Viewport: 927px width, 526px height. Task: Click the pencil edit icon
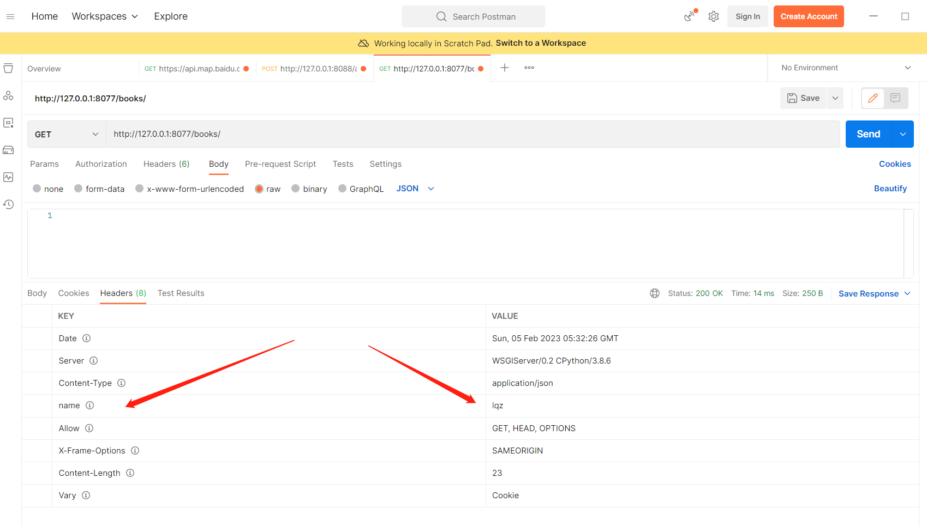click(873, 98)
